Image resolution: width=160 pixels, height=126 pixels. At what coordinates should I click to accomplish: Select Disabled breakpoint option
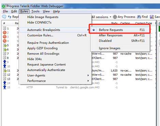pyautogui.click(x=120, y=41)
